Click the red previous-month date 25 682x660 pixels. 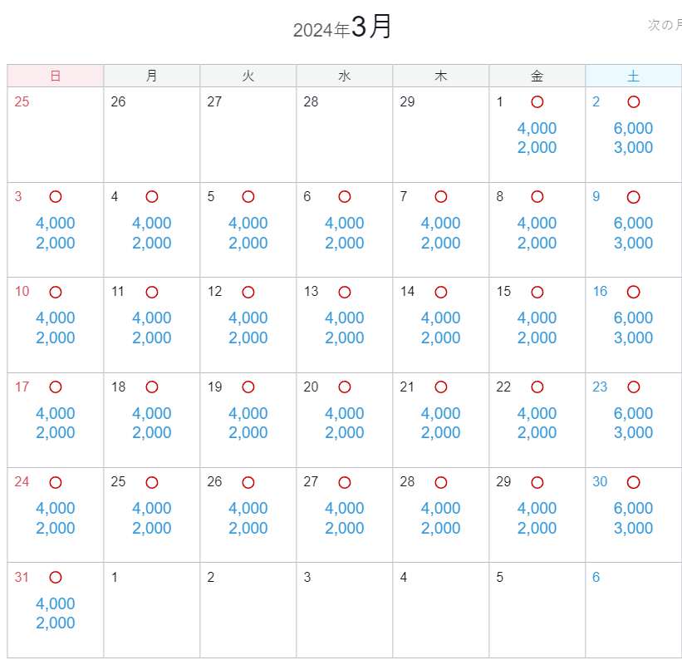point(22,101)
